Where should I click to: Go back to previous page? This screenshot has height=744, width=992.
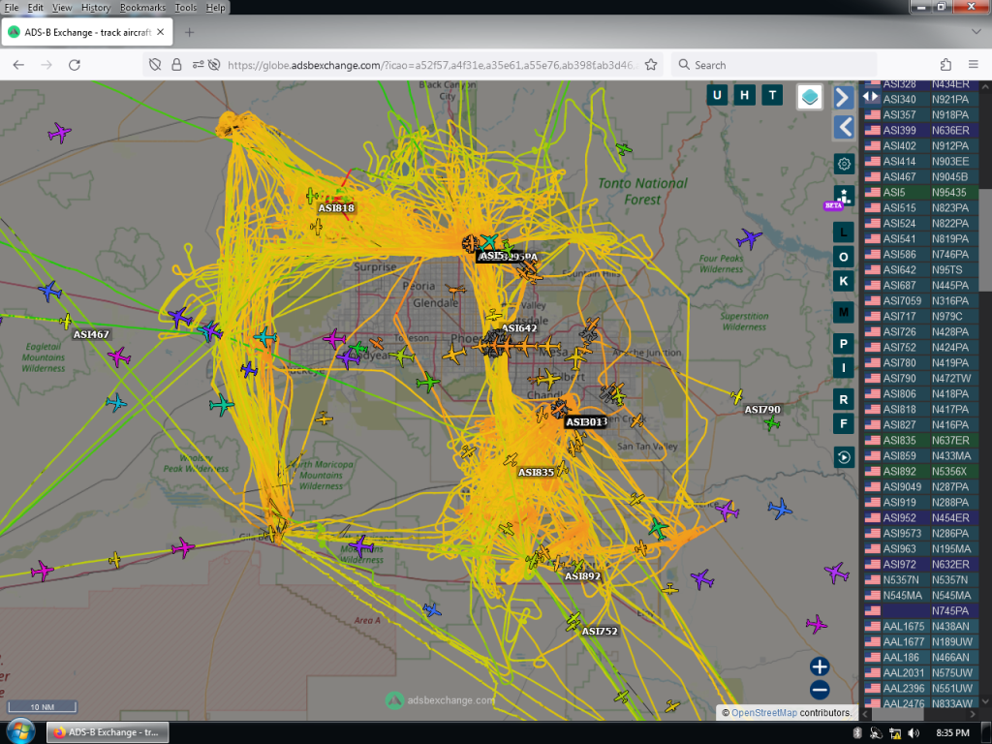pyautogui.click(x=18, y=65)
